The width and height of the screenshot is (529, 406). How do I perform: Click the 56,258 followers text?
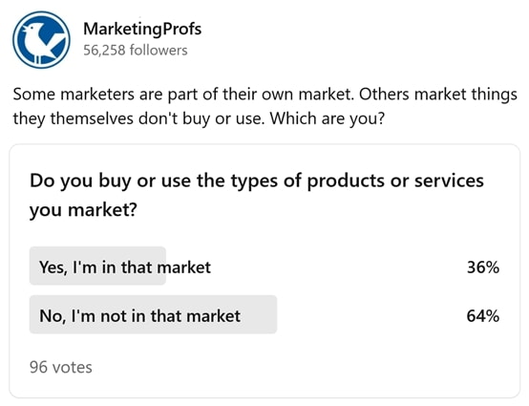135,51
